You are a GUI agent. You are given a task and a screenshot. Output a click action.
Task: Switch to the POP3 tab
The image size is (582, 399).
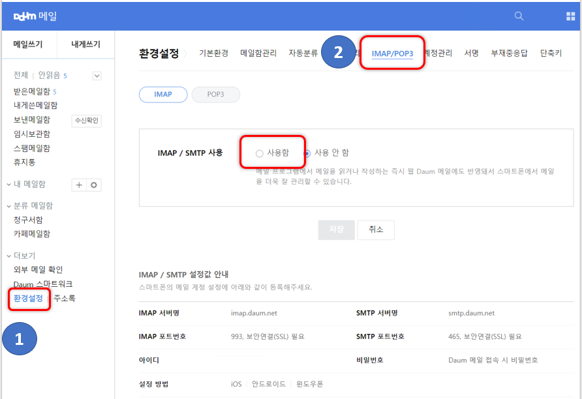tap(216, 95)
